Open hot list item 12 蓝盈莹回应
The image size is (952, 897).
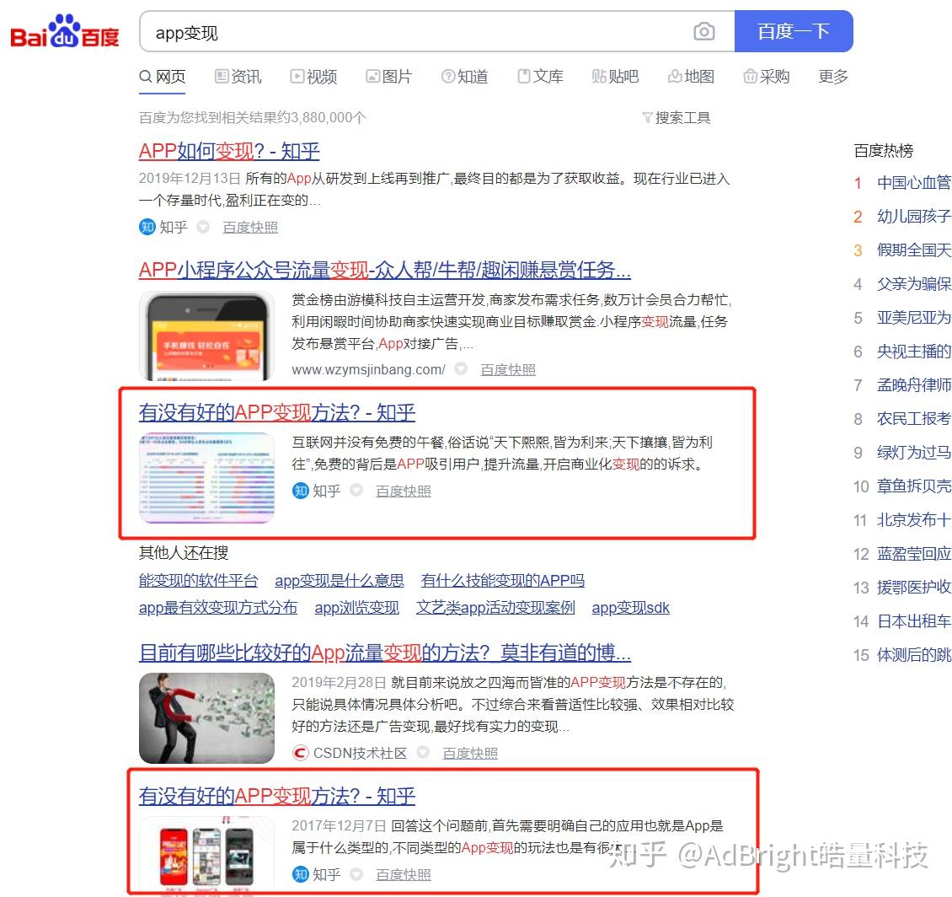tap(914, 554)
